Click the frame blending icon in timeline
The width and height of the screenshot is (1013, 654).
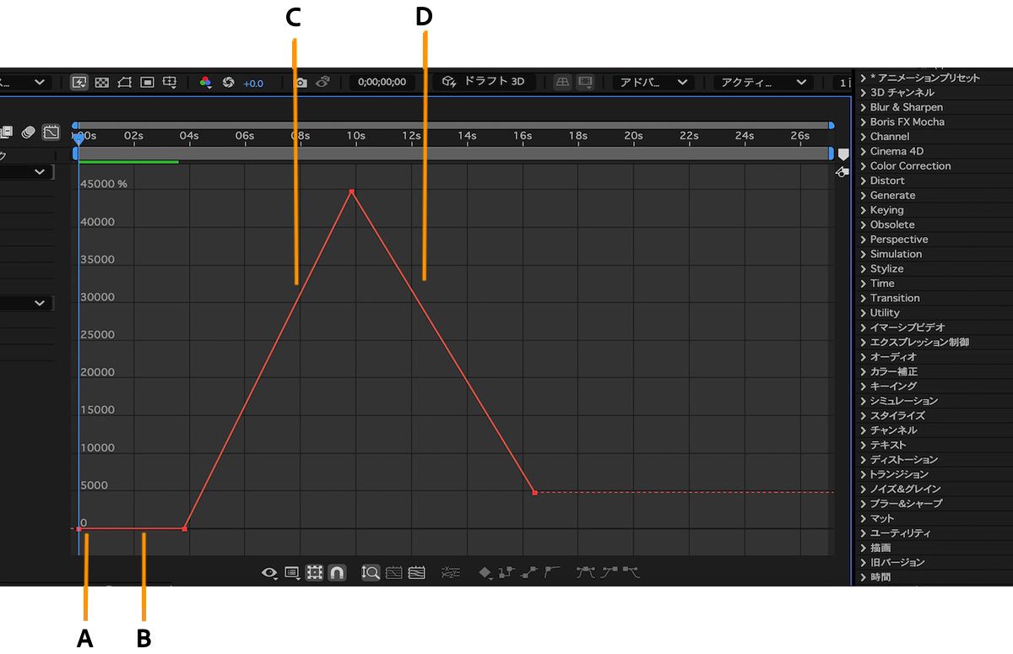click(x=7, y=132)
